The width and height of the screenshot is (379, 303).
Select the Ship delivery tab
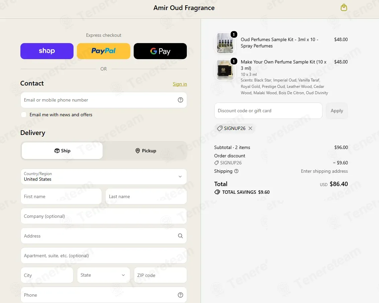click(62, 151)
